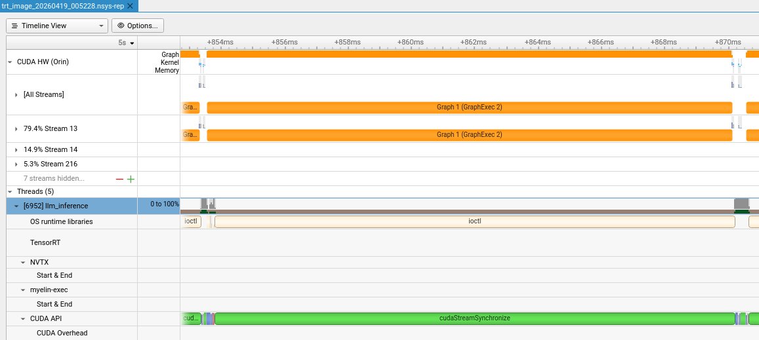Expand the [All Streams] row
759x340 pixels.
pyautogui.click(x=16, y=95)
